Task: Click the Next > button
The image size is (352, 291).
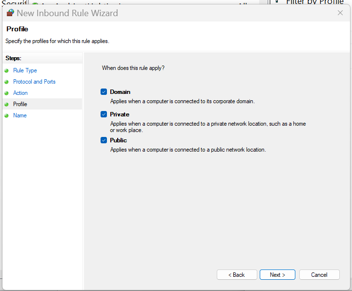Action: pos(277,274)
